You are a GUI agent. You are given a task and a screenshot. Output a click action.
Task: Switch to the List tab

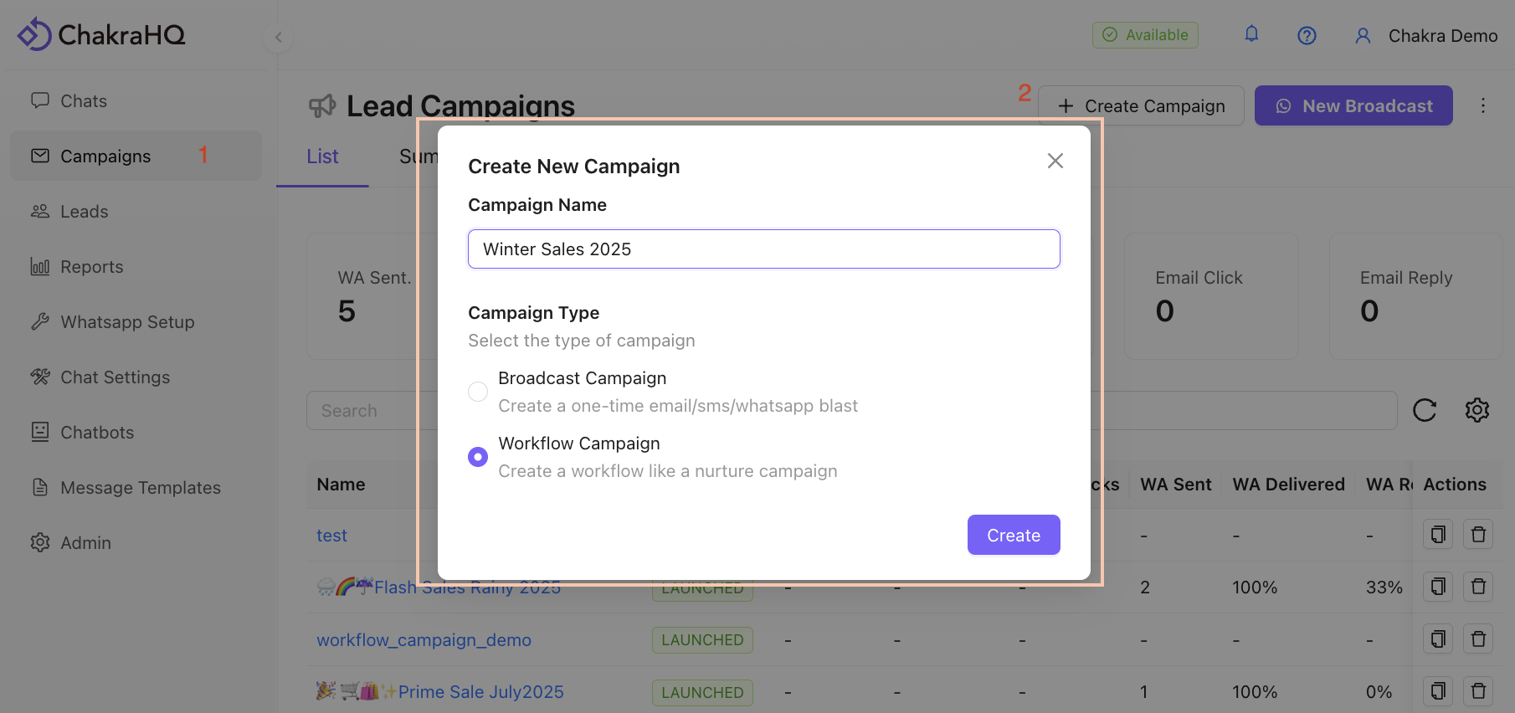click(x=322, y=156)
